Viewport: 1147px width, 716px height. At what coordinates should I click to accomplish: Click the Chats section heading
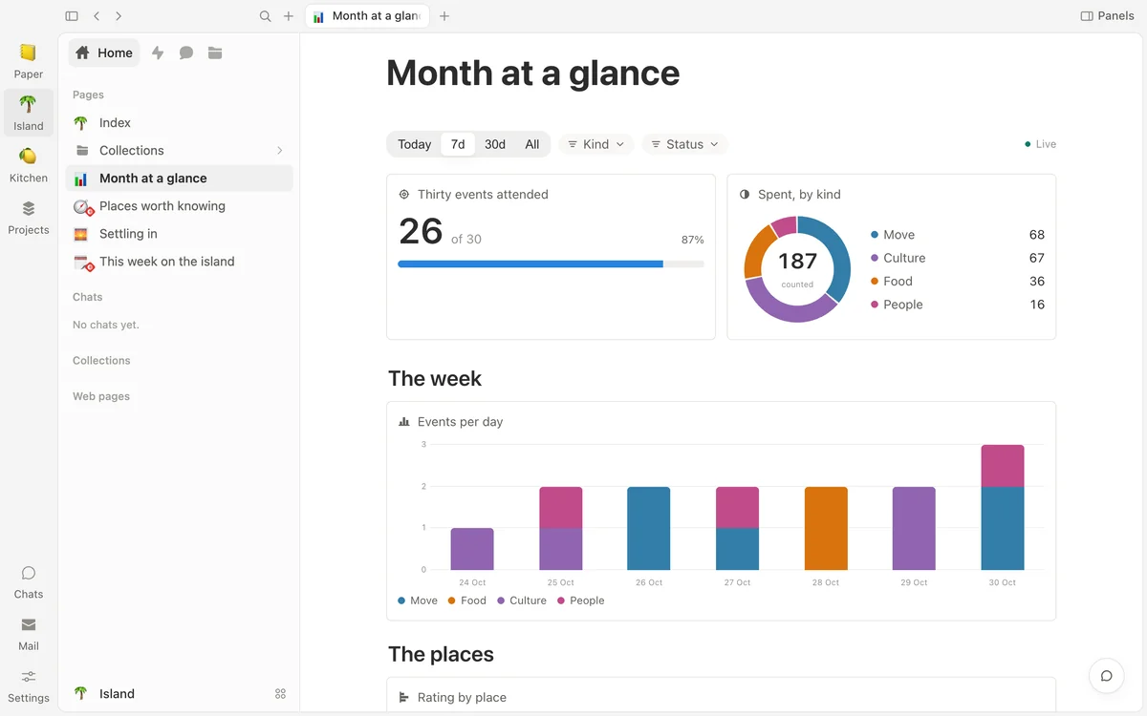click(x=88, y=297)
